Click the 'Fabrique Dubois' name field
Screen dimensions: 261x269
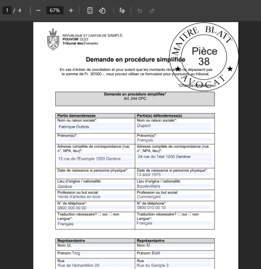(x=95, y=127)
